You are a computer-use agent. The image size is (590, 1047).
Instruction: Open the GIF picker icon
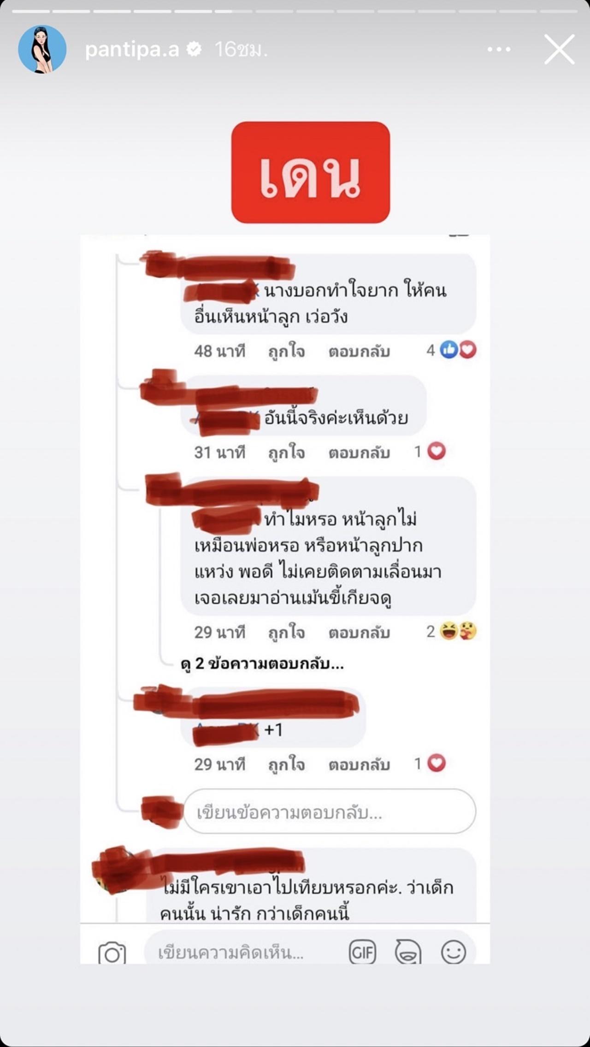click(x=363, y=952)
